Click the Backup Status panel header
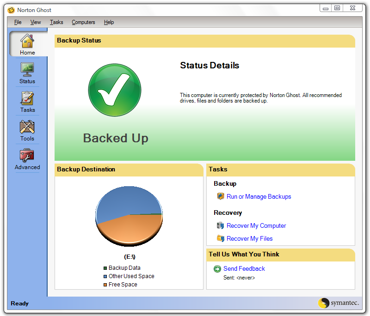 click(204, 41)
